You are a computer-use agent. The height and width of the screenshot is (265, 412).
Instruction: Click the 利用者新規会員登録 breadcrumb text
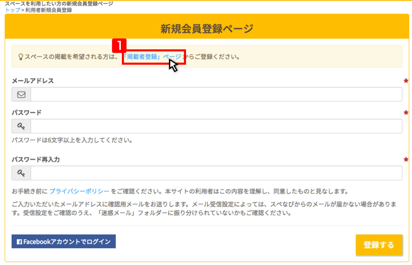point(49,10)
